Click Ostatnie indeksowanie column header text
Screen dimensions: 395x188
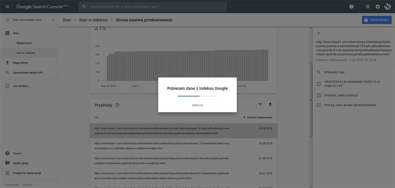(260, 117)
